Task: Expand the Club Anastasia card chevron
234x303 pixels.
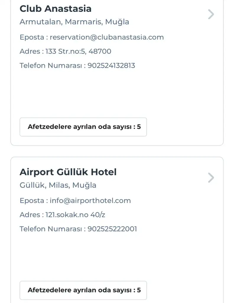Action: (211, 14)
